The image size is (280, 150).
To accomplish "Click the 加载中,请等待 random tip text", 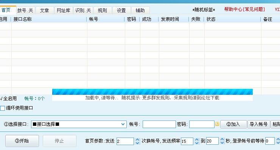I will click(x=152, y=98).
